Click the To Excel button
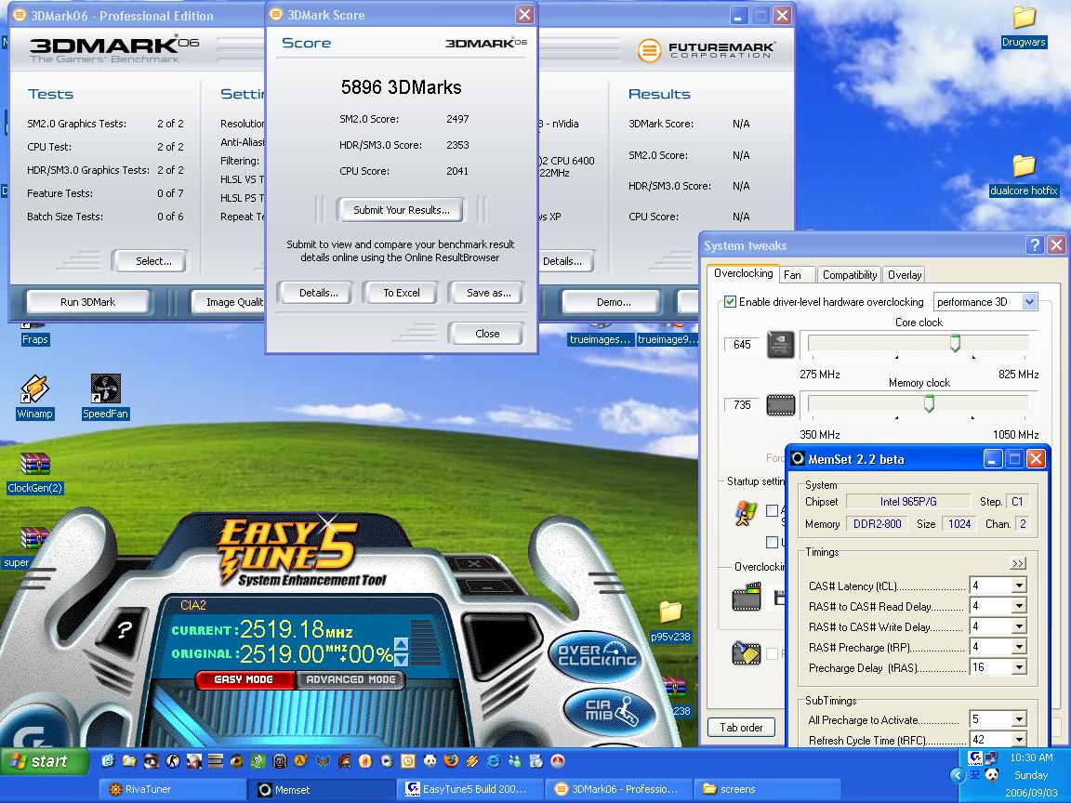The height and width of the screenshot is (803, 1071). (402, 293)
